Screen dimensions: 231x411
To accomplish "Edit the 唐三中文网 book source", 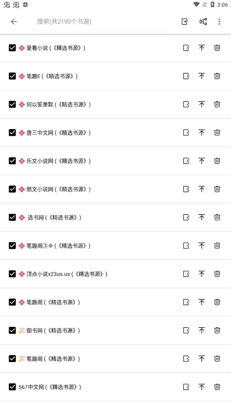I will point(186,133).
